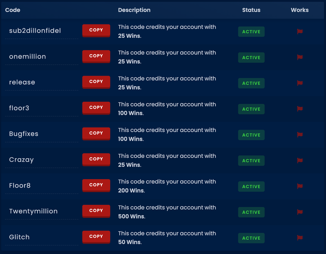Select the floor3 code text

pos(19,108)
